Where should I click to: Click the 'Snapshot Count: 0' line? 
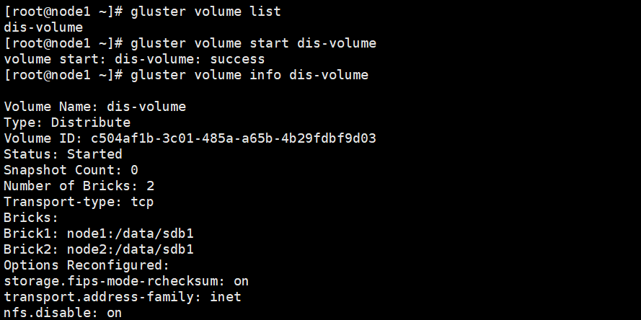pos(71,170)
